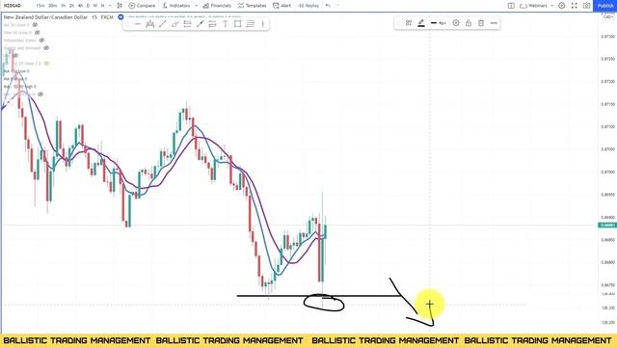Lock the selected drawing
The image size is (617, 347).
coord(469,23)
